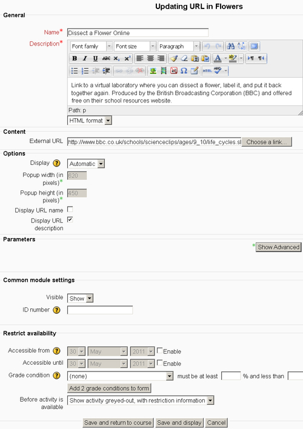Insert a special character with Omega icon

click(184, 71)
